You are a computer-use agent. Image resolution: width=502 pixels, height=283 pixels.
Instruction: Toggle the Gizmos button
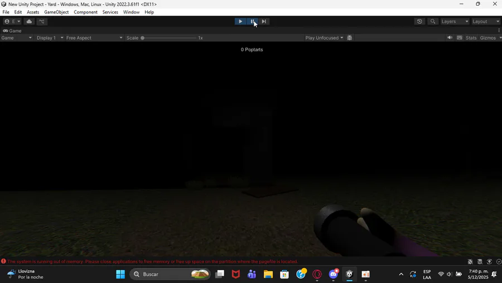487,38
